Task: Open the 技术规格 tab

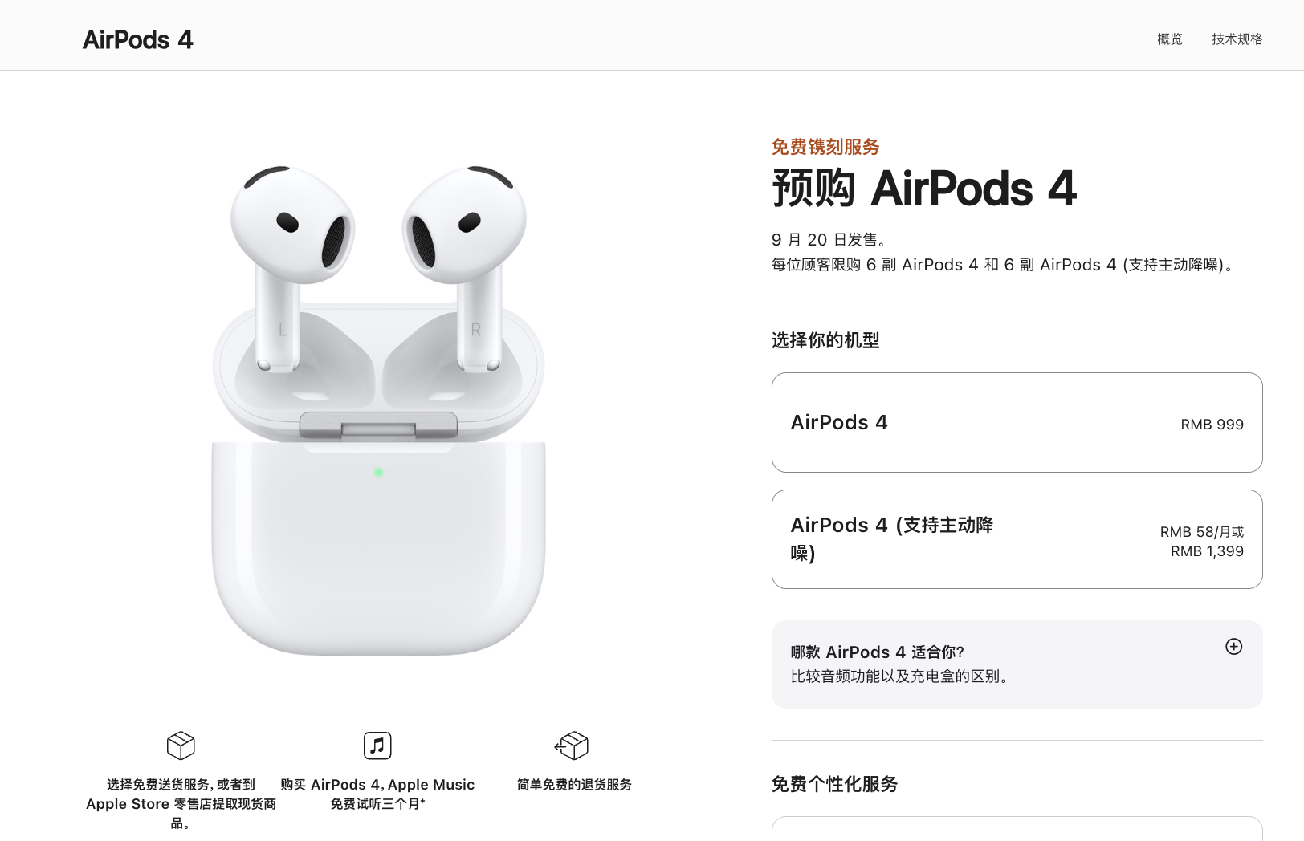Action: coord(1237,39)
